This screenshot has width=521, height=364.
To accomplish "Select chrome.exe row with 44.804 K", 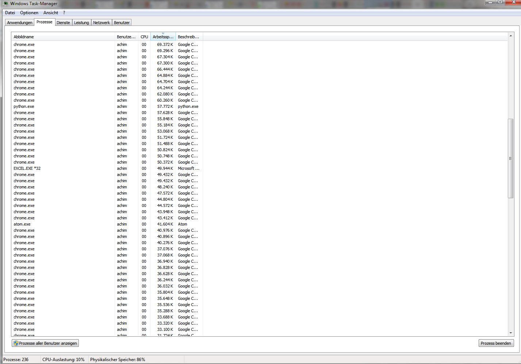I will tap(107, 199).
